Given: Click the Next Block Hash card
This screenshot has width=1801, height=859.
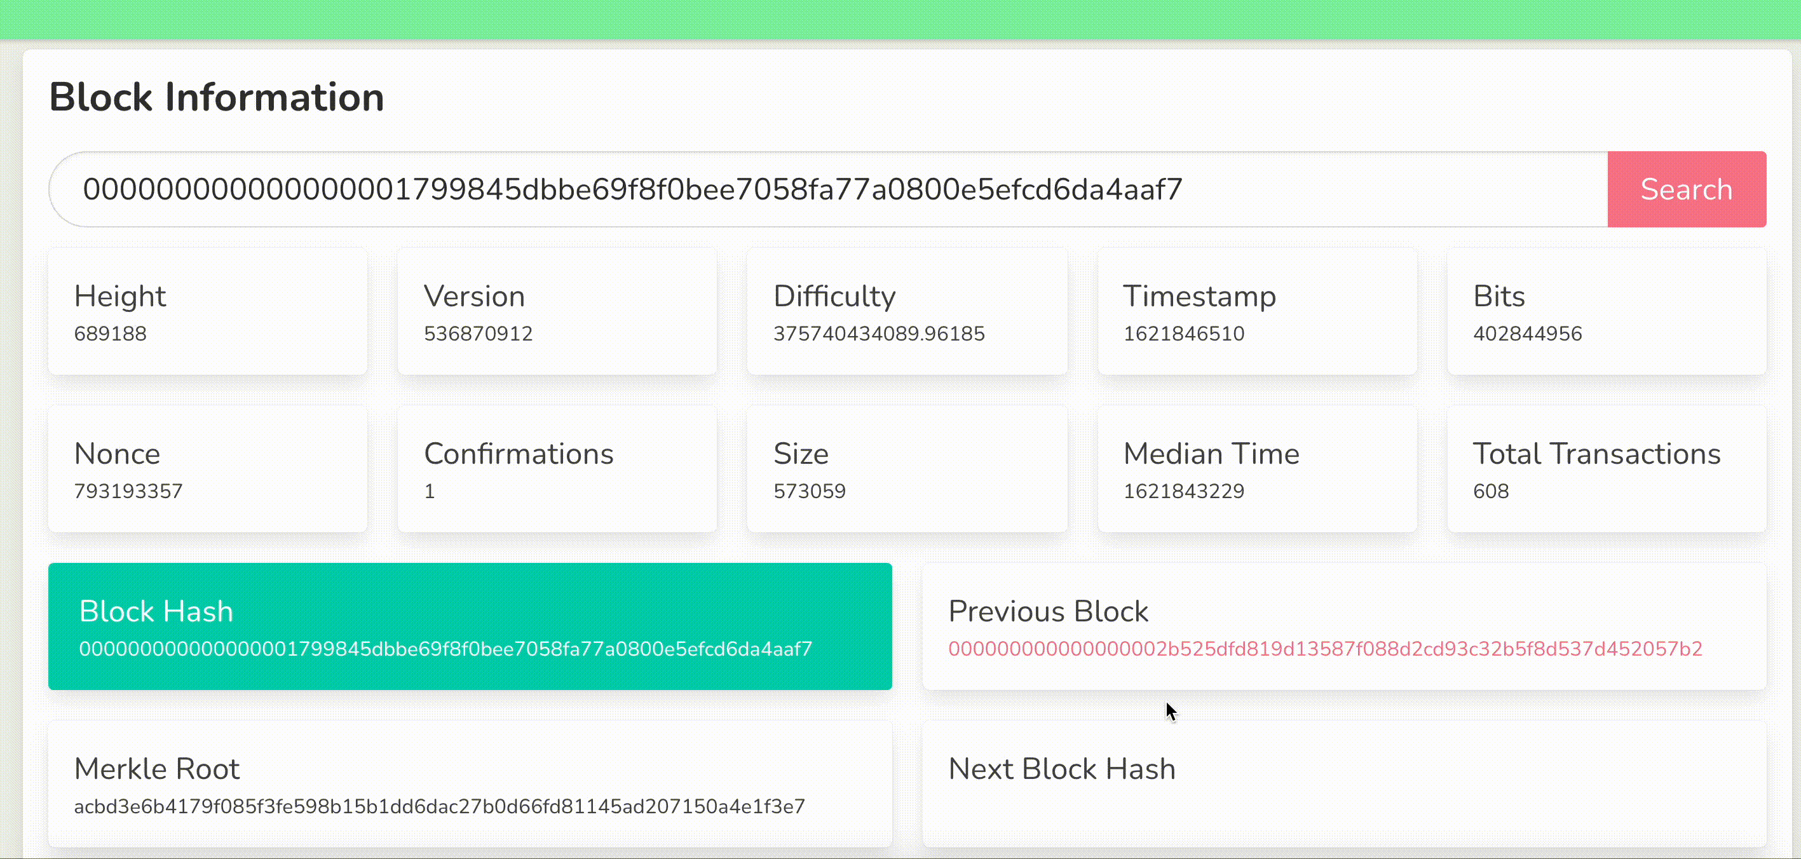Looking at the screenshot, I should click(1343, 783).
